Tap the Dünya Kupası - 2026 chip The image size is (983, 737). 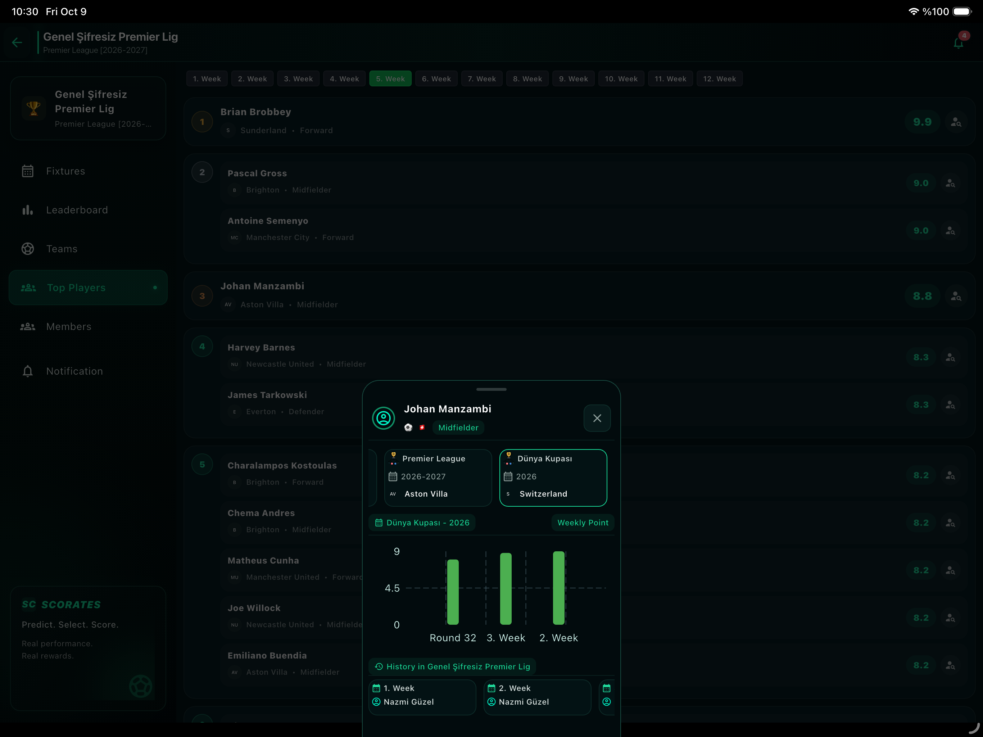click(422, 523)
